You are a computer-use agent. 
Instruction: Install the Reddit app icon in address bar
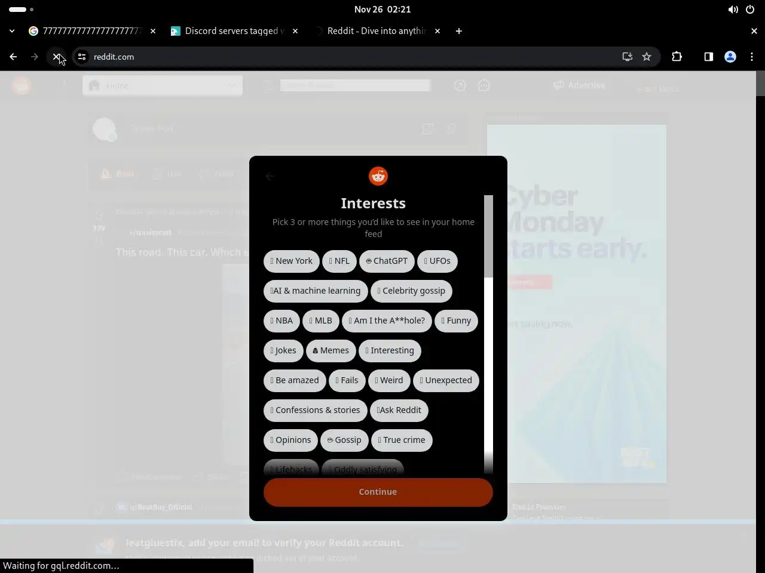tap(627, 57)
